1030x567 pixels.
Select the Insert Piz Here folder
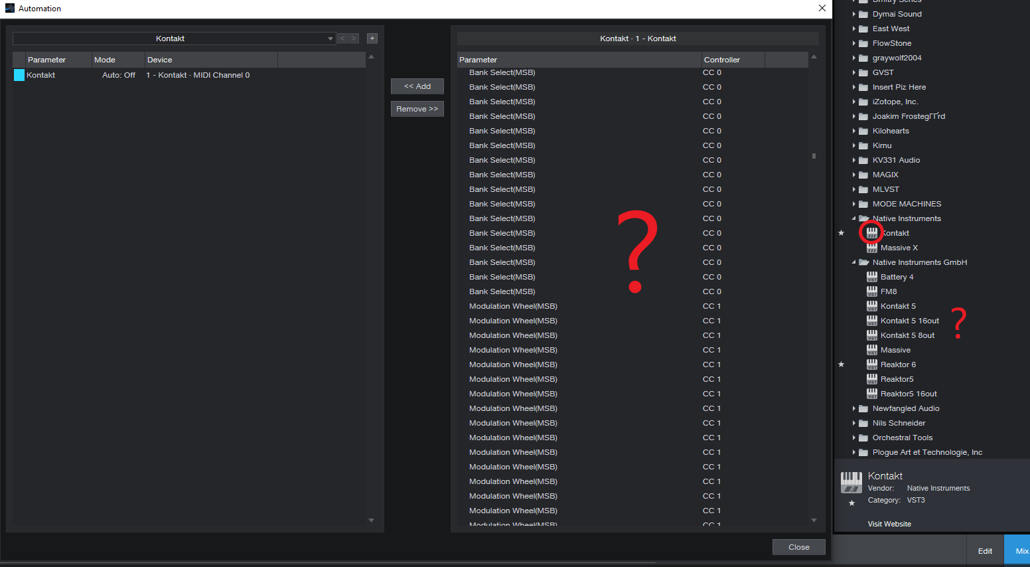pos(899,87)
